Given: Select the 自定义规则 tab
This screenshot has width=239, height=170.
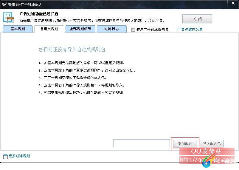Looking at the screenshot, I should pyautogui.click(x=49, y=29).
